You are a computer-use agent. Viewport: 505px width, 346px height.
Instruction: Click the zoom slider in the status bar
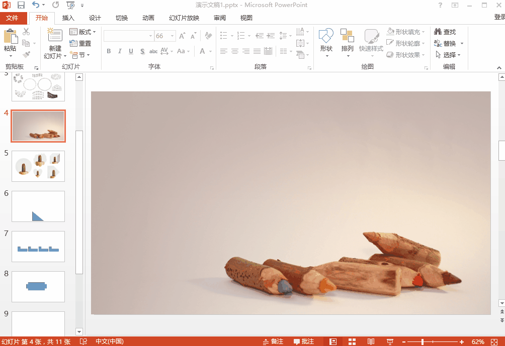point(423,342)
